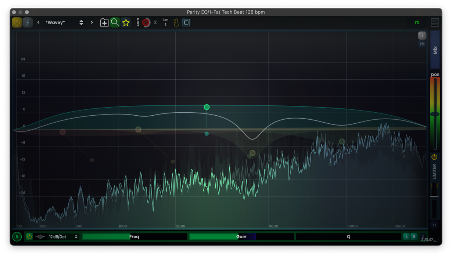Open the hamburger menu at top right

[x=435, y=23]
